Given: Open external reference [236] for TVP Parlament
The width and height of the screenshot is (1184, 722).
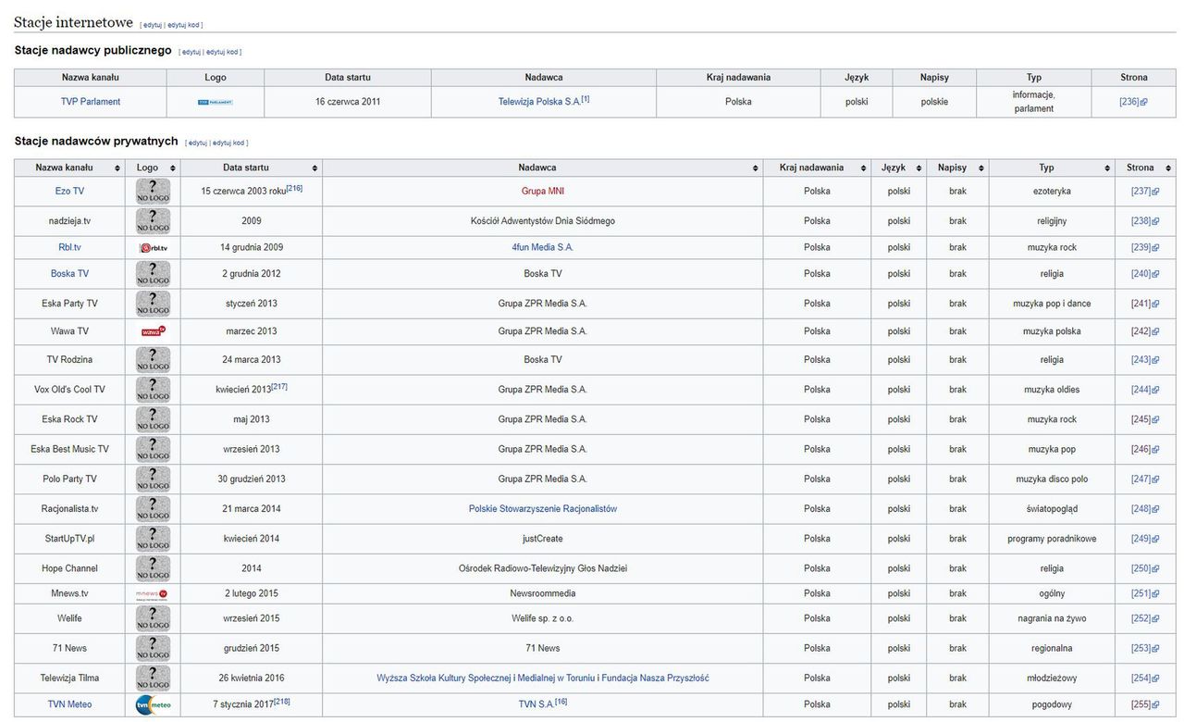Looking at the screenshot, I should [1133, 102].
